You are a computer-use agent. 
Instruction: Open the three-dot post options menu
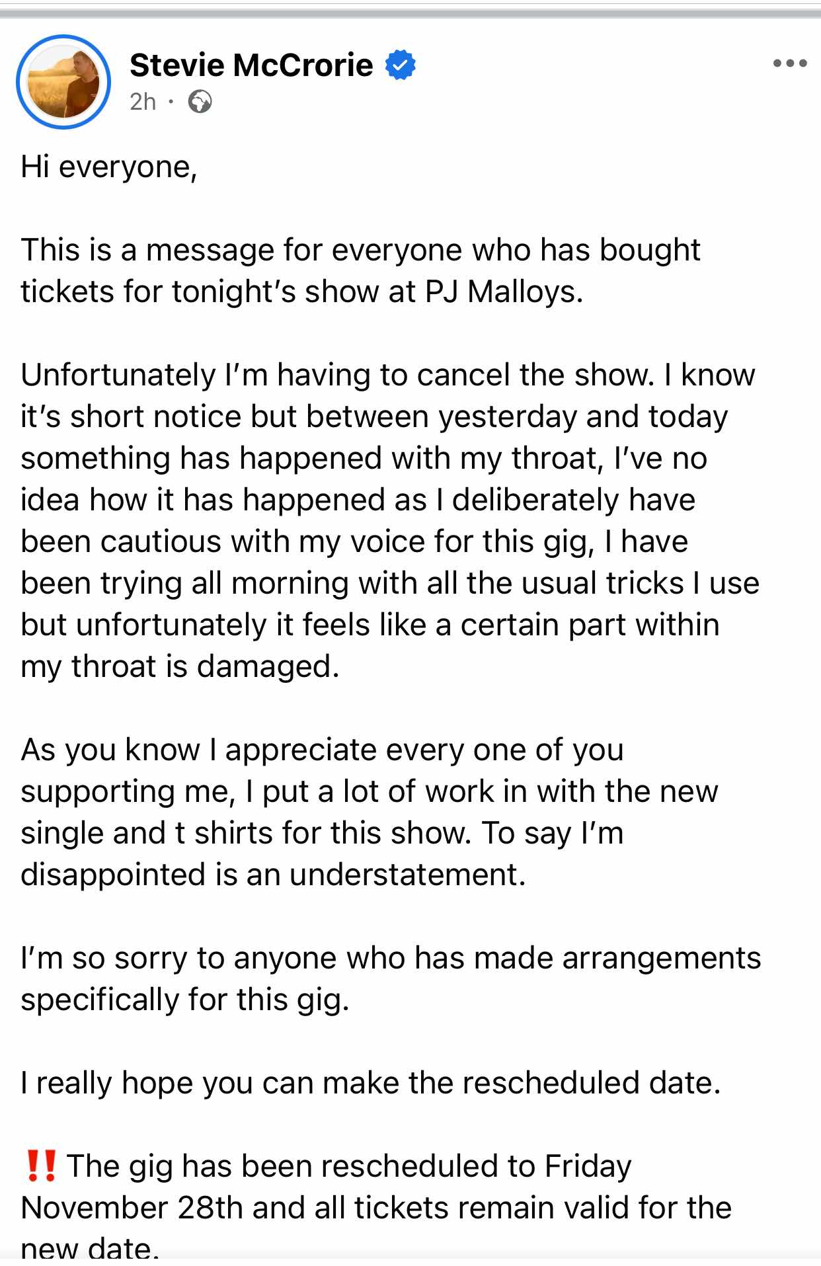click(x=790, y=63)
